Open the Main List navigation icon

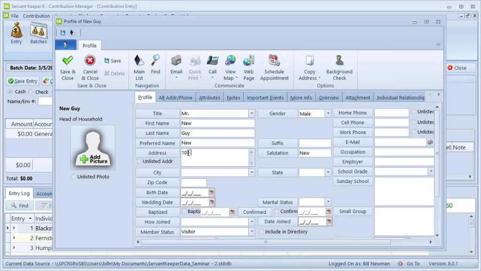[140, 61]
